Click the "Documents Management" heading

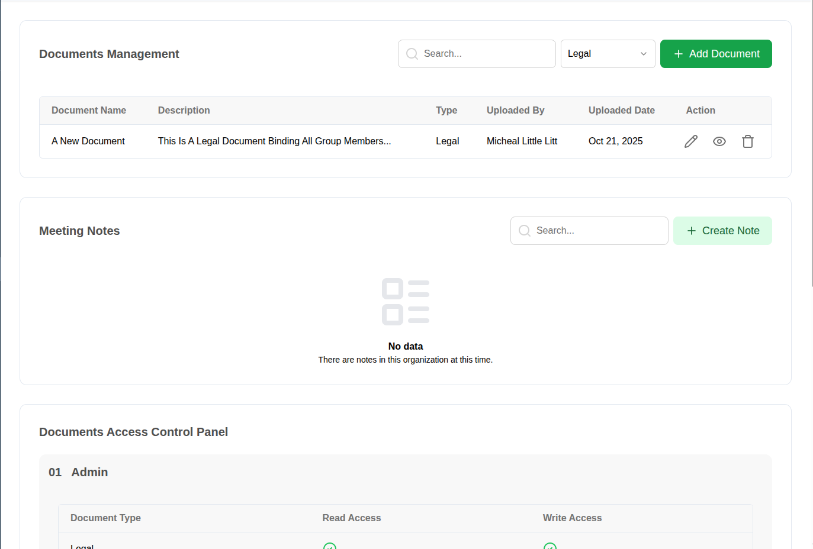[109, 54]
